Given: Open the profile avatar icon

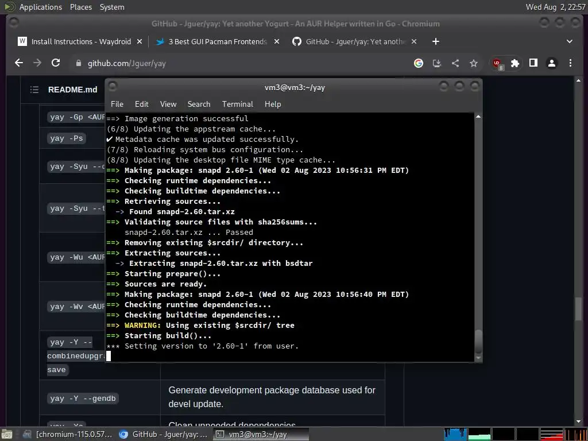Looking at the screenshot, I should tap(552, 63).
